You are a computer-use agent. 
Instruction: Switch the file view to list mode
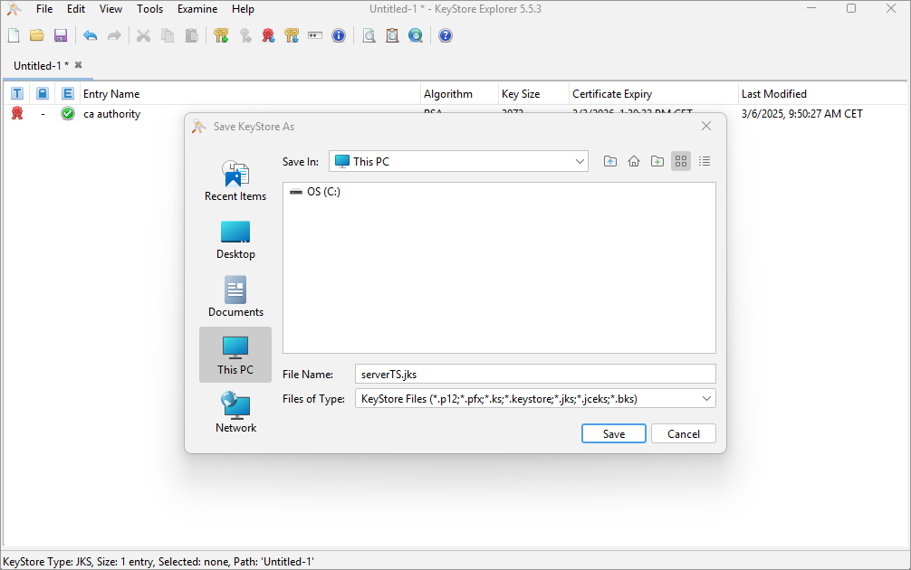click(x=705, y=161)
